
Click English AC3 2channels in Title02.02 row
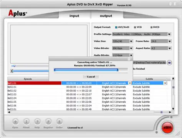(114, 91)
